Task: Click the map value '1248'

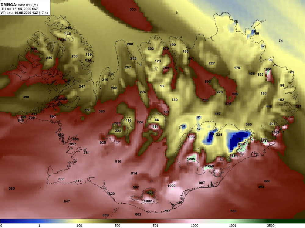Action: click(210, 166)
